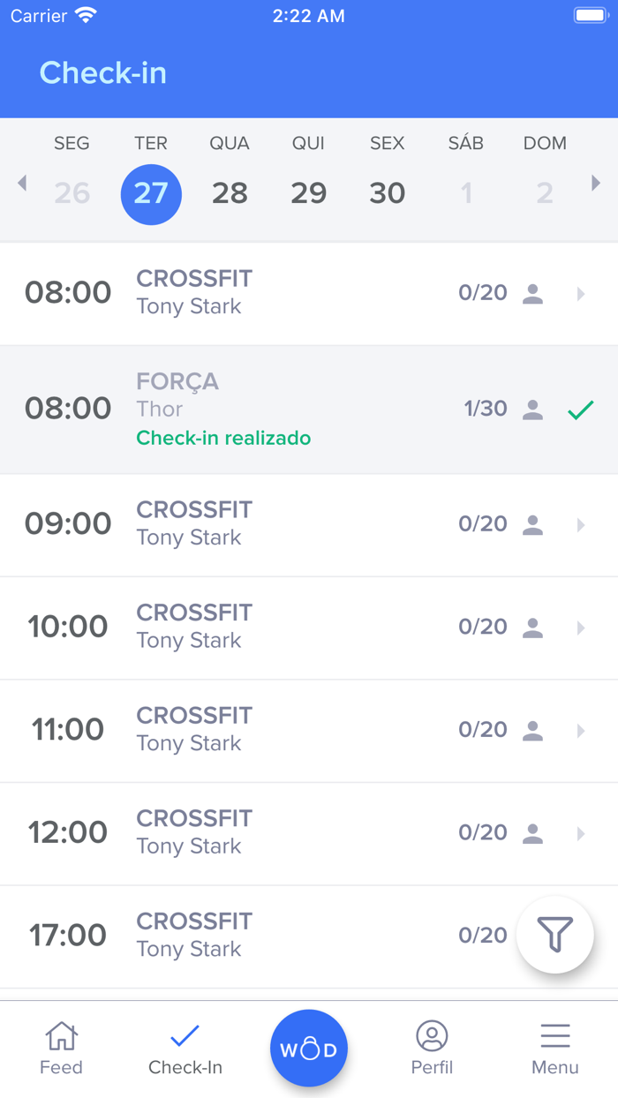Select the Check-In tab checkmark
The width and height of the screenshot is (618, 1098).
pos(185,1034)
